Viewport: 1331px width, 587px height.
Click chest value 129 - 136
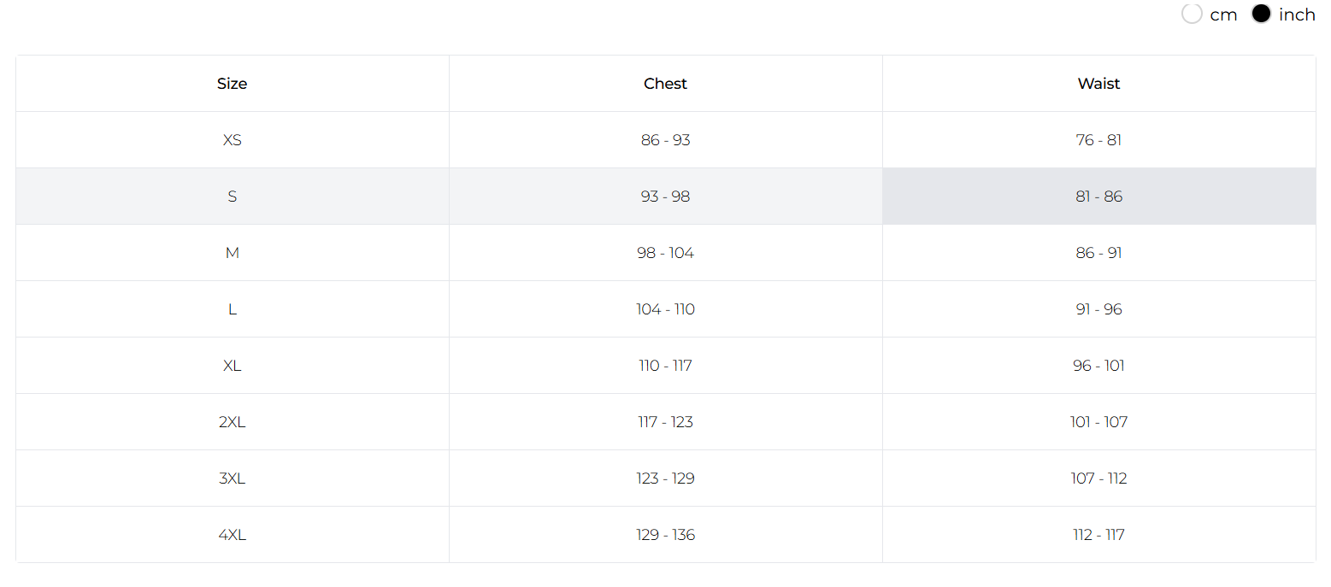(x=666, y=535)
